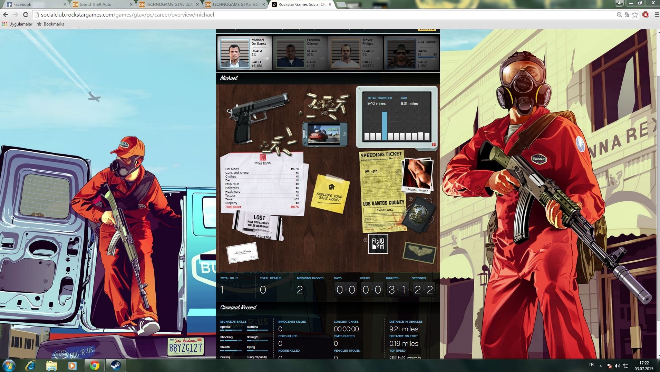660x372 pixels.
Task: Launch Internet Explorer from the taskbar
Action: [31, 365]
